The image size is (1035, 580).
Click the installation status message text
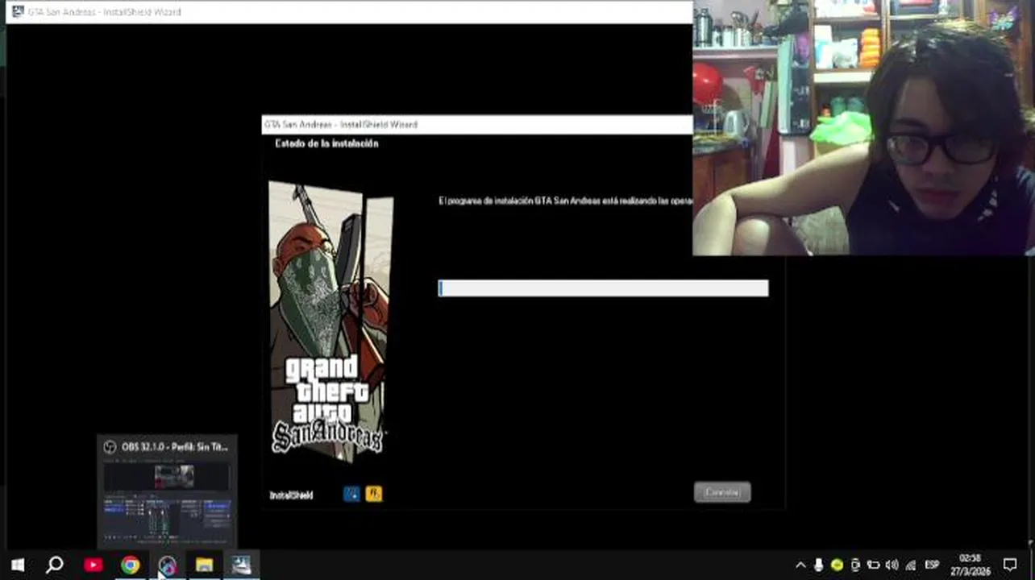click(x=565, y=201)
